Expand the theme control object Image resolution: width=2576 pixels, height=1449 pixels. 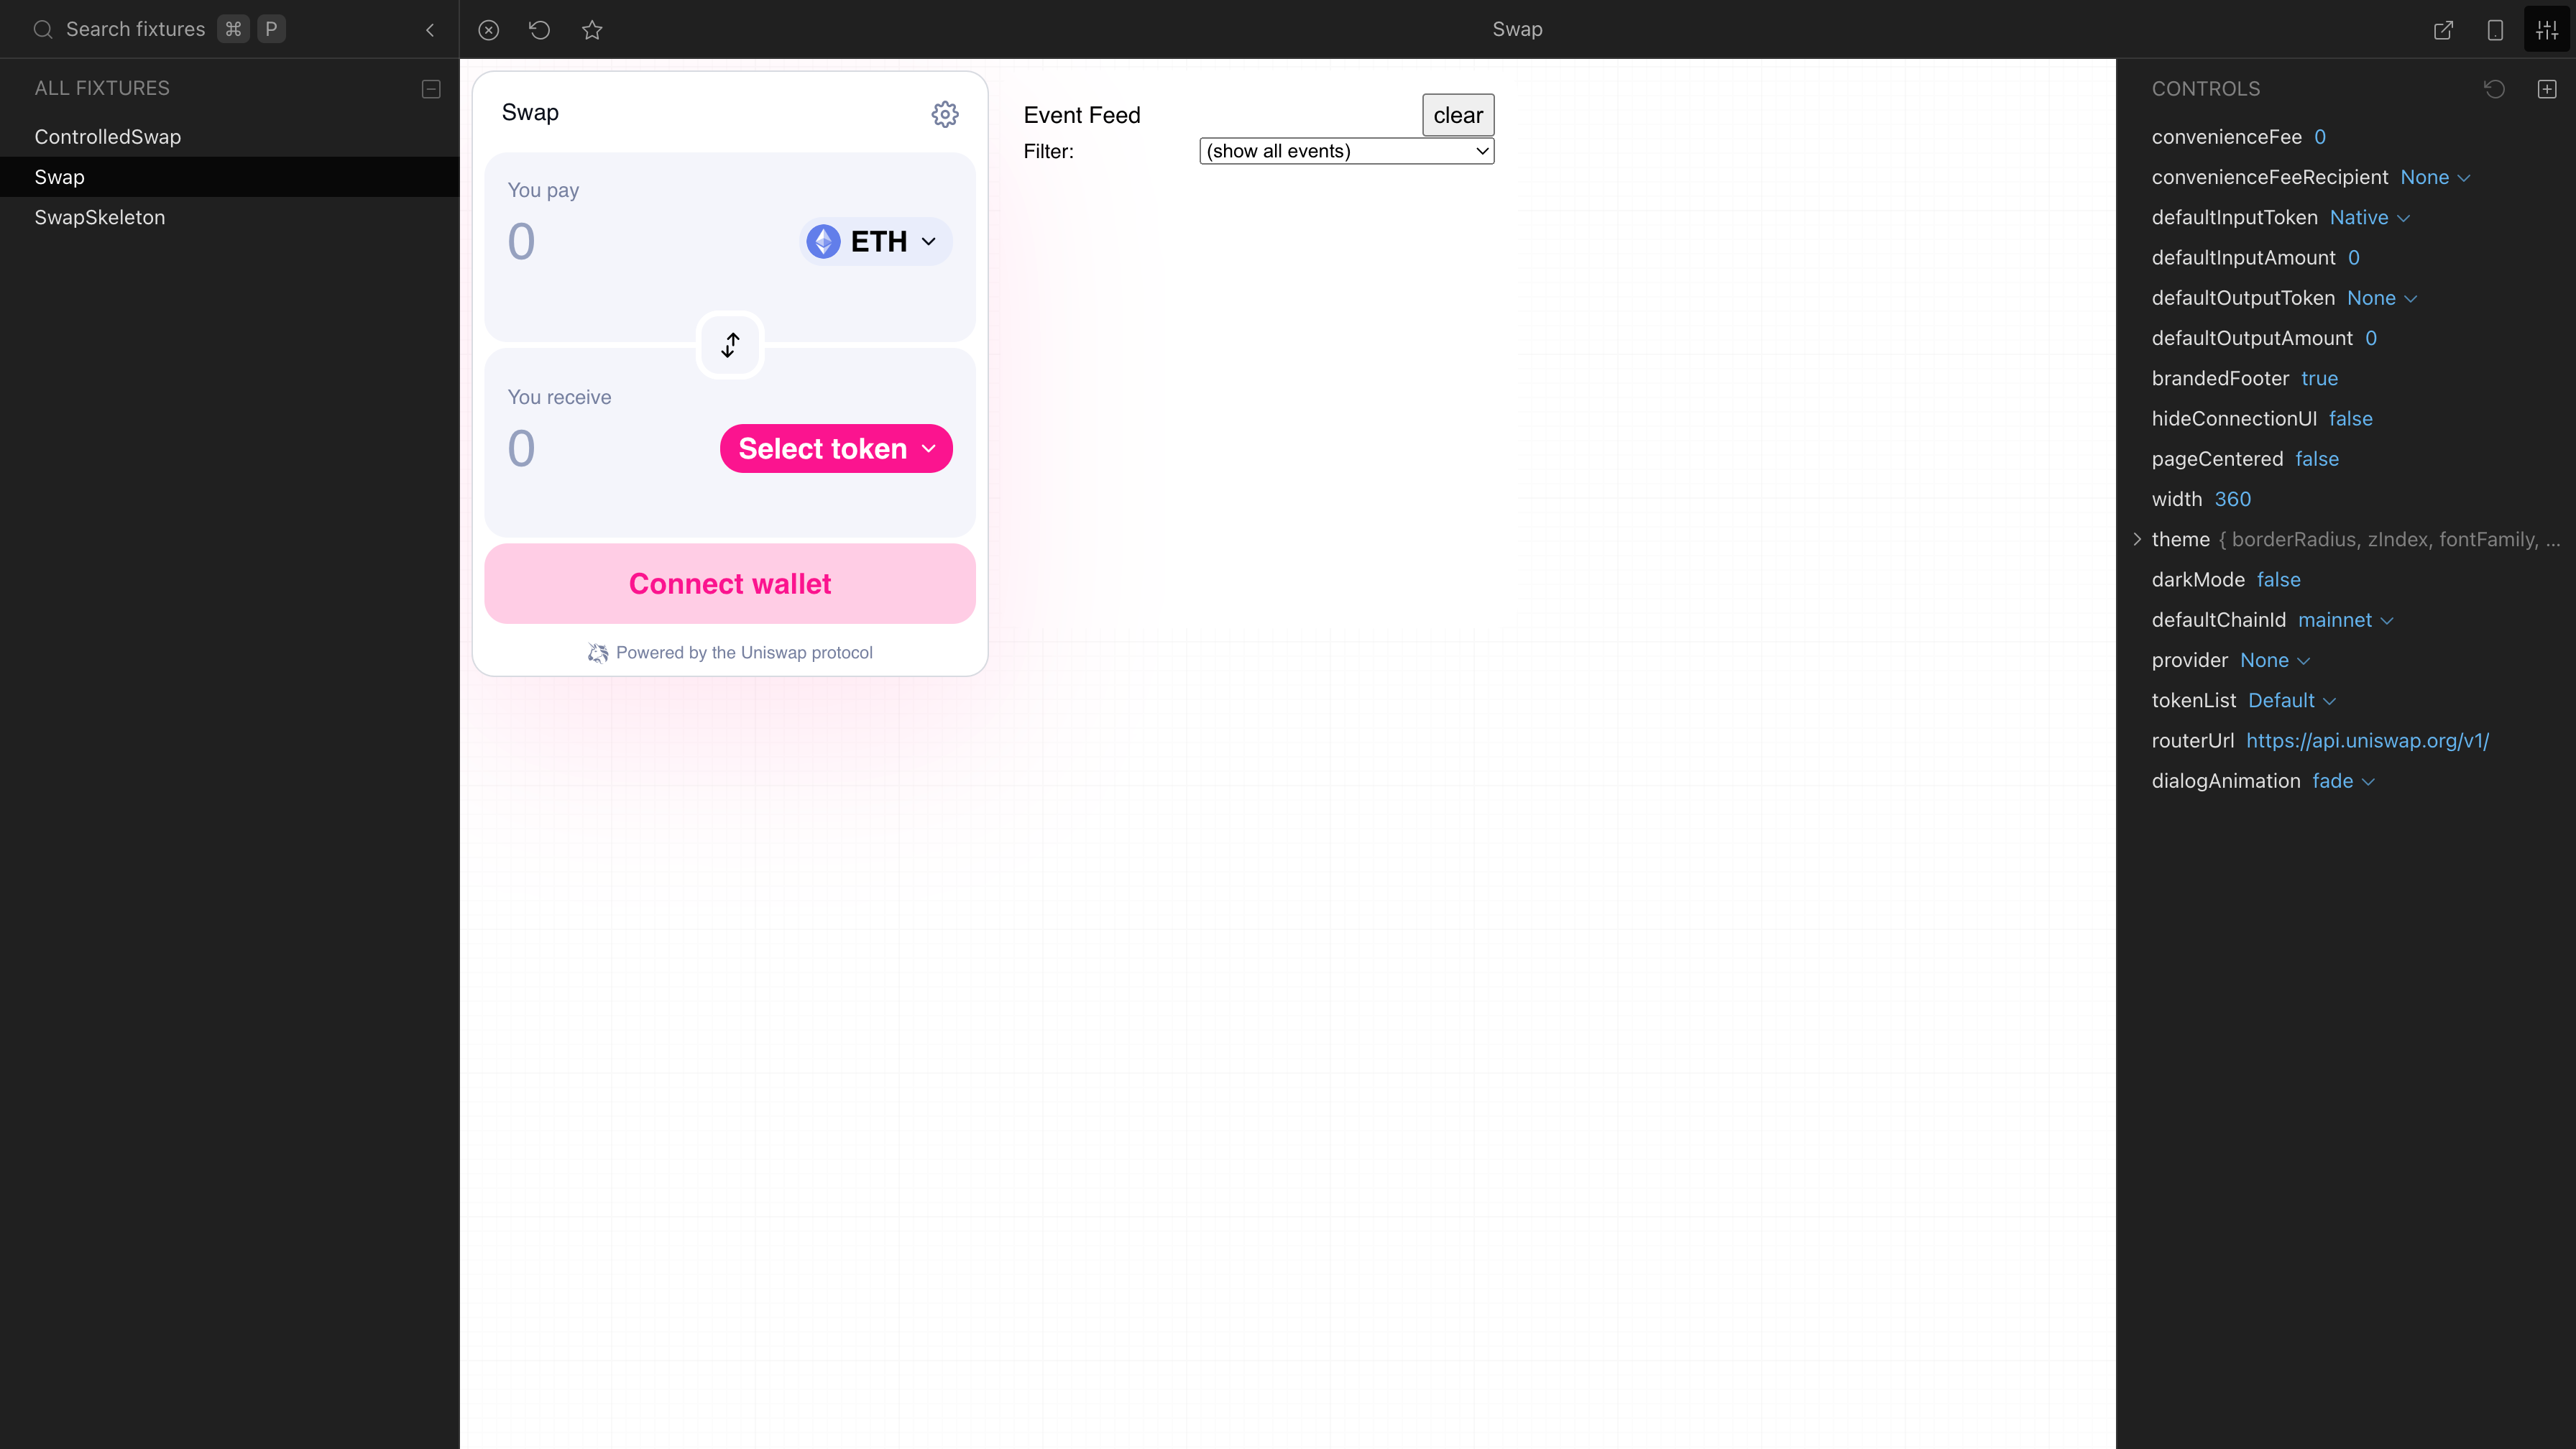[2137, 539]
